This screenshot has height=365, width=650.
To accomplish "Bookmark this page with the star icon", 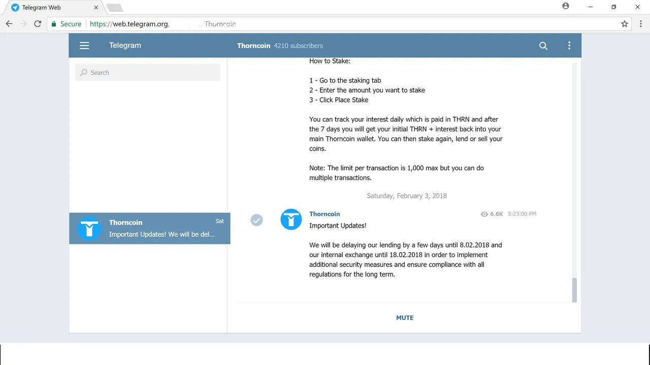I will pyautogui.click(x=625, y=24).
